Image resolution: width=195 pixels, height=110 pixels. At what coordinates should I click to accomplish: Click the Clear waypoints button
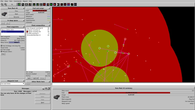3,54
